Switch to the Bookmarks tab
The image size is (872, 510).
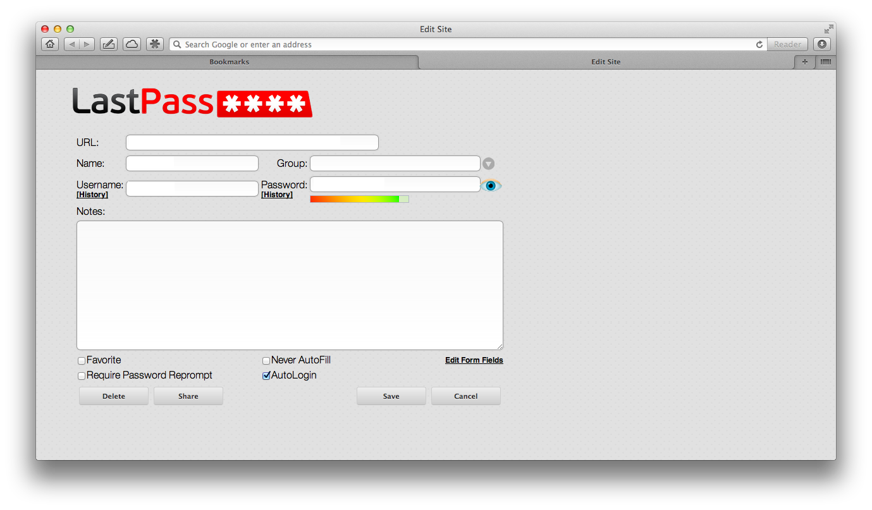[229, 62]
